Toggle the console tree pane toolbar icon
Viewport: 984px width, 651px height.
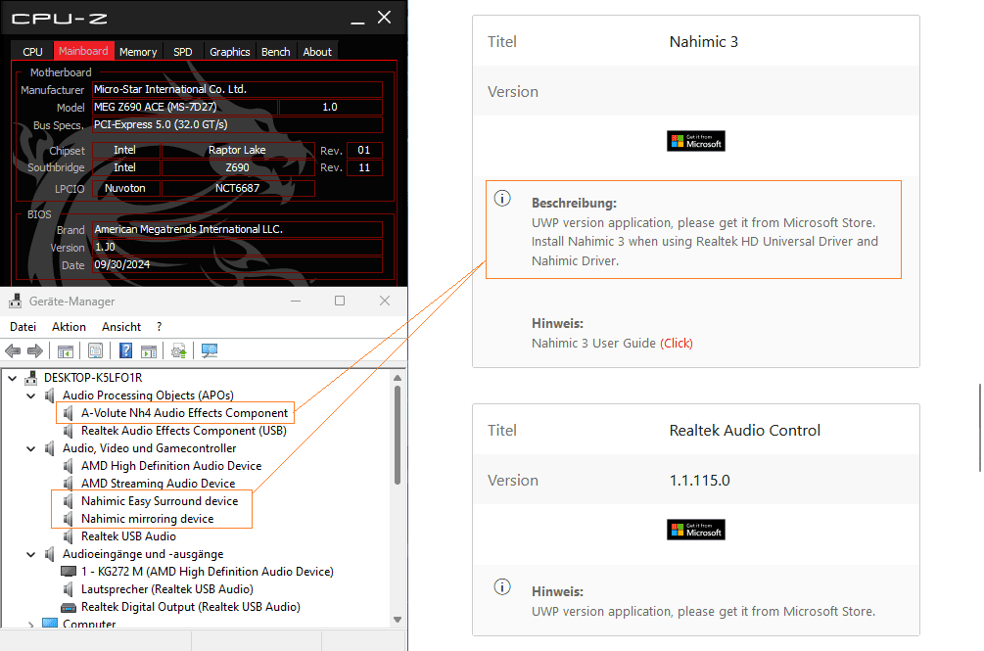[66, 351]
